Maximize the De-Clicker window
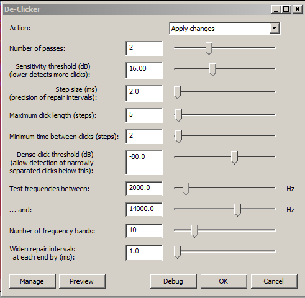 [286, 9]
